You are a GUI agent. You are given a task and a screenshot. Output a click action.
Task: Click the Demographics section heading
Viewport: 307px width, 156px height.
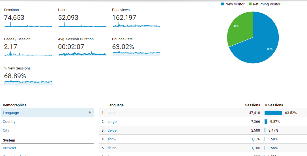click(15, 105)
